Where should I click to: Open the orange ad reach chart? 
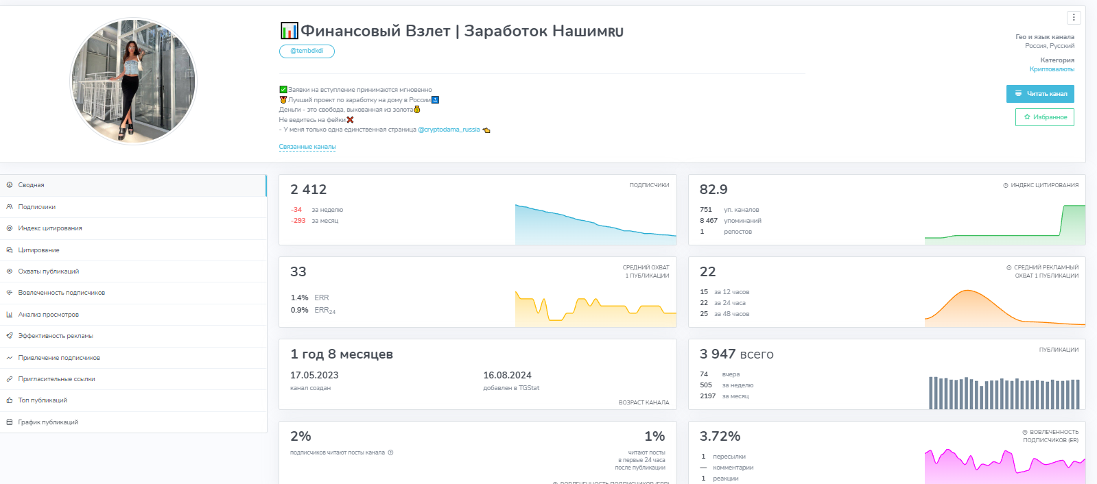tap(1005, 308)
